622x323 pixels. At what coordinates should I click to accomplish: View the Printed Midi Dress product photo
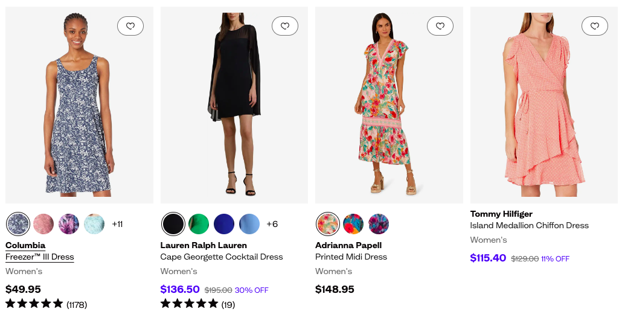point(389,105)
